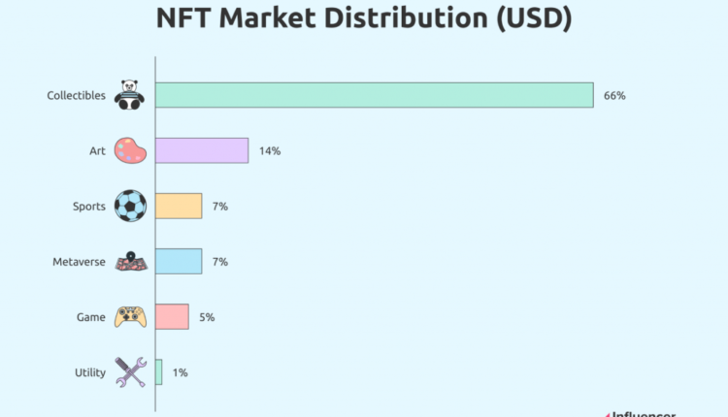Click the panda Collectibles icon
This screenshot has height=417, width=728.
coord(130,95)
